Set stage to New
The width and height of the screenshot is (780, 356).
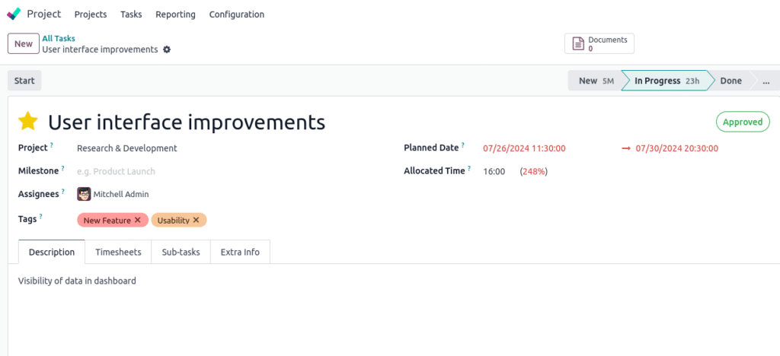(596, 81)
